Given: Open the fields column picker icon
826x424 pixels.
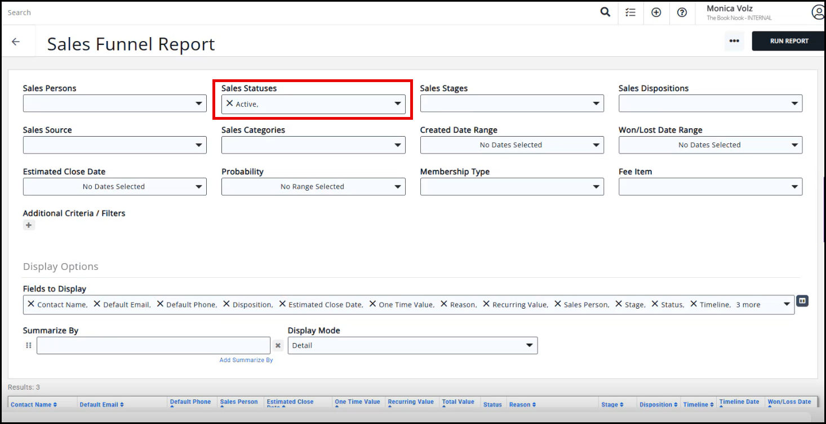Looking at the screenshot, I should (802, 301).
